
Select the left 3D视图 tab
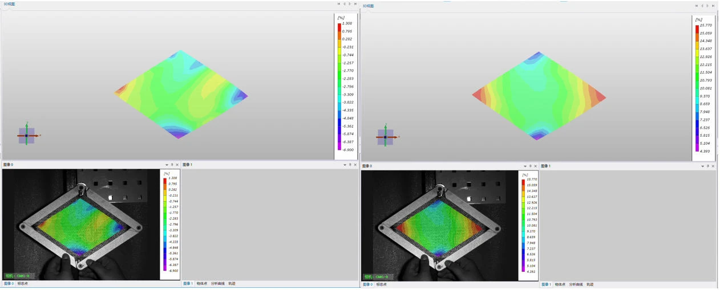[9, 4]
